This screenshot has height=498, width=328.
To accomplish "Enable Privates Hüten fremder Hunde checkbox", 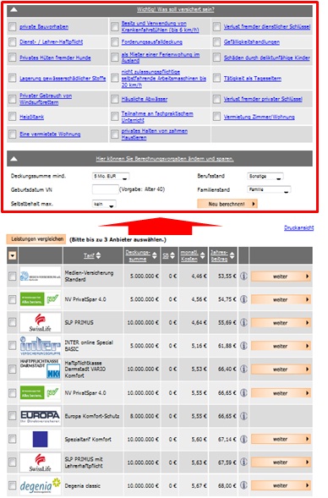I will pos(13,57).
